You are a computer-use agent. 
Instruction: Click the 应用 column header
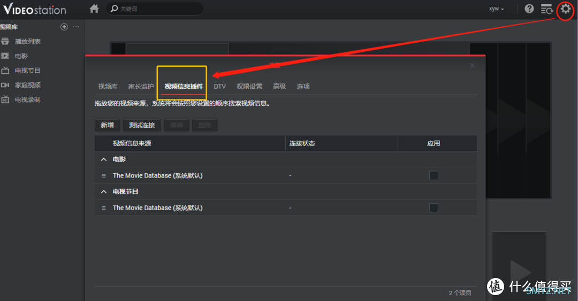pos(438,143)
